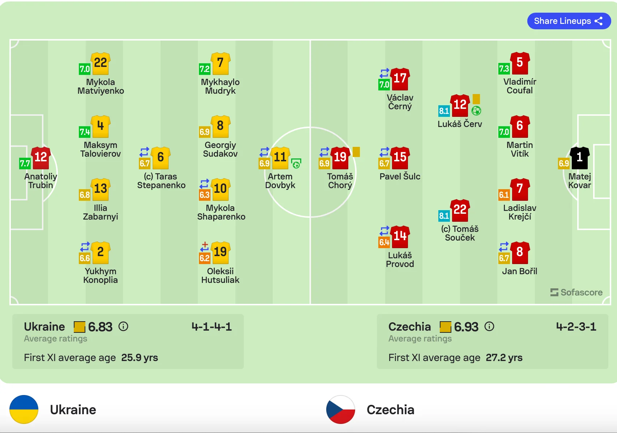The image size is (617, 433).
Task: Select Mykhaylo Mudryk's number 7 jersey
Action: [220, 63]
